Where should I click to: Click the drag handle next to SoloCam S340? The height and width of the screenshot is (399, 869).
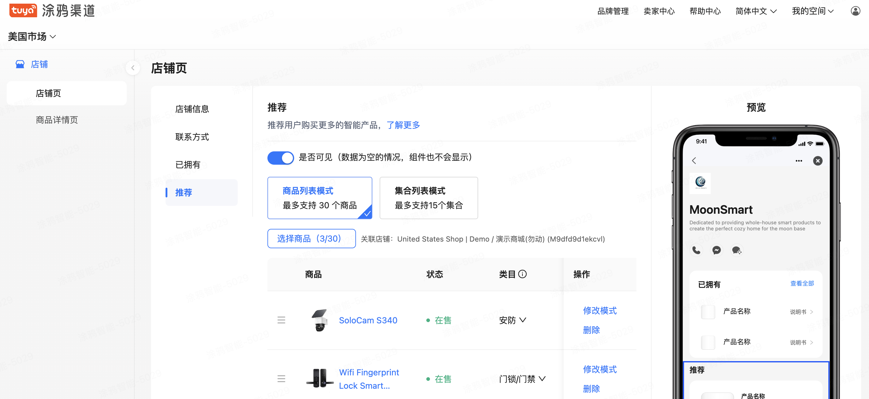click(281, 320)
